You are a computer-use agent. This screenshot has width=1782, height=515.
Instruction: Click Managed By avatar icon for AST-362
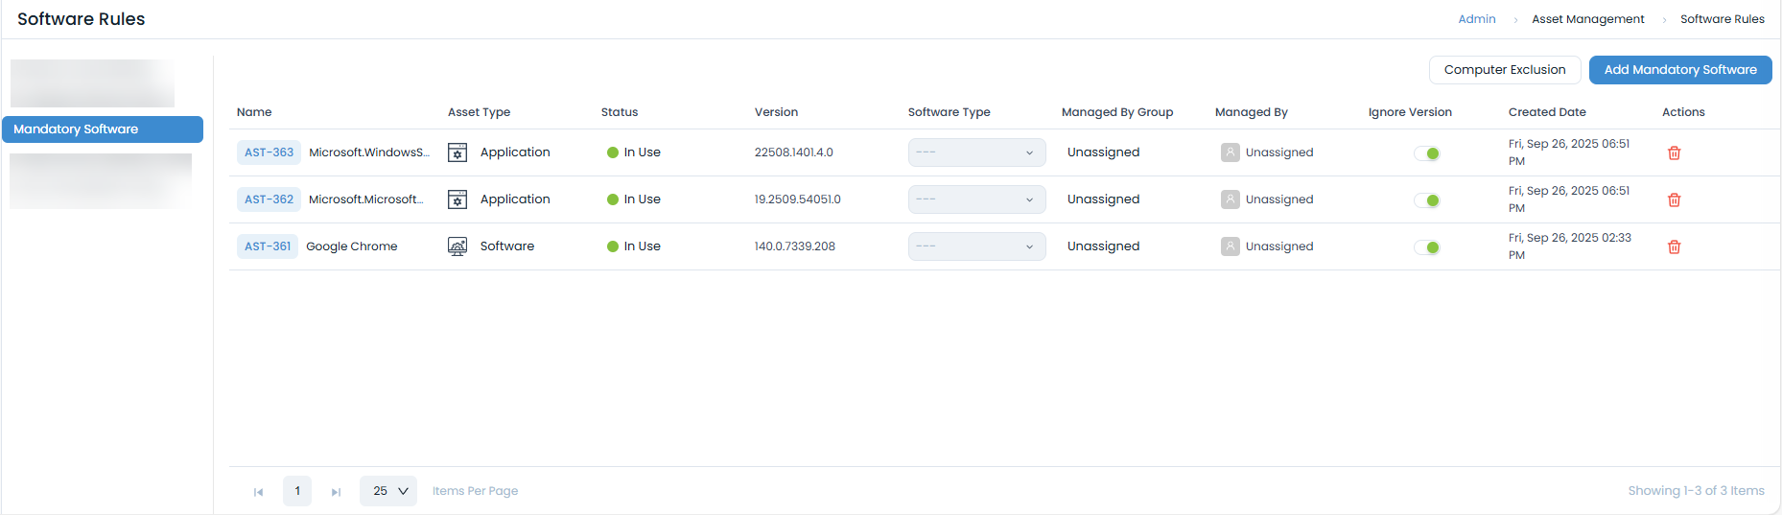(x=1230, y=199)
